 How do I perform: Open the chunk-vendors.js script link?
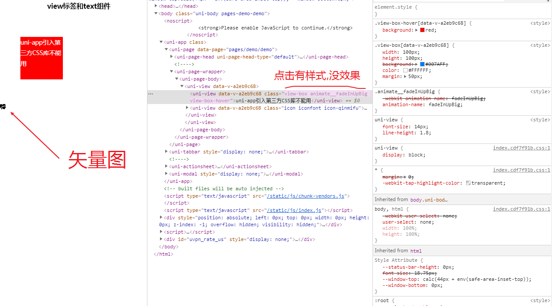pyautogui.click(x=305, y=196)
